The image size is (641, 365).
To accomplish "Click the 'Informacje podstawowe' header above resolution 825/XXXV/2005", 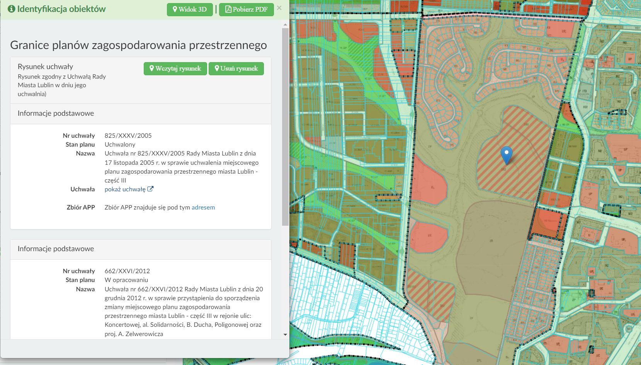I will point(56,113).
